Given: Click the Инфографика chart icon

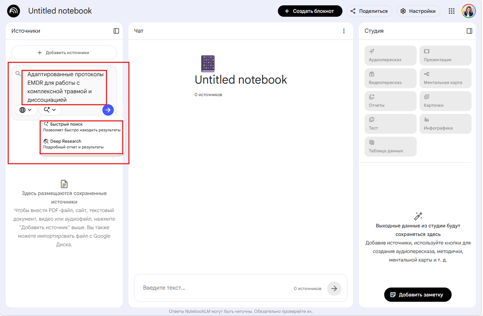Looking at the screenshot, I should pyautogui.click(x=427, y=120).
